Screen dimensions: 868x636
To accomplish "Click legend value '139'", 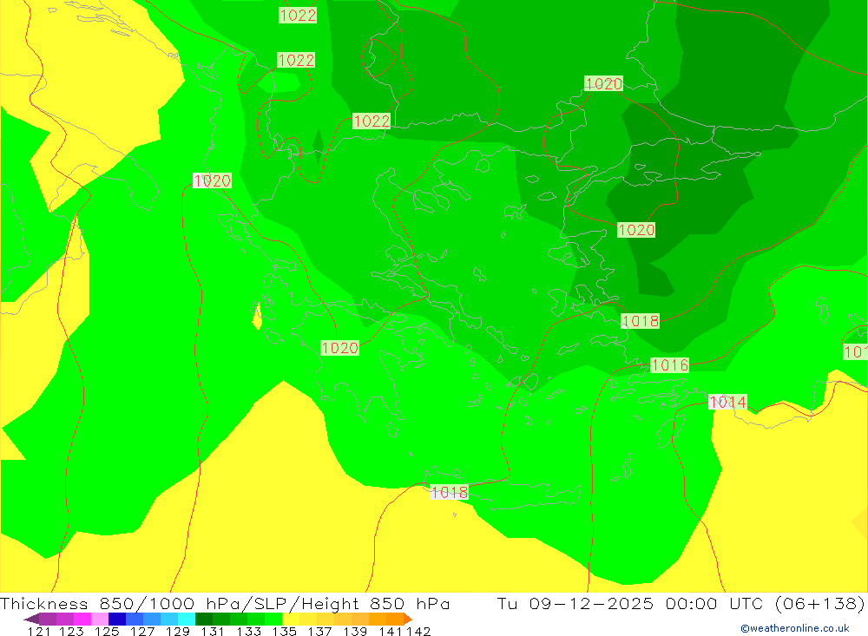I will (x=355, y=632).
